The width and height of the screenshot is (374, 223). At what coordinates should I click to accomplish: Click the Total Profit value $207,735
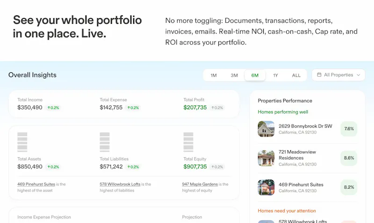(195, 108)
